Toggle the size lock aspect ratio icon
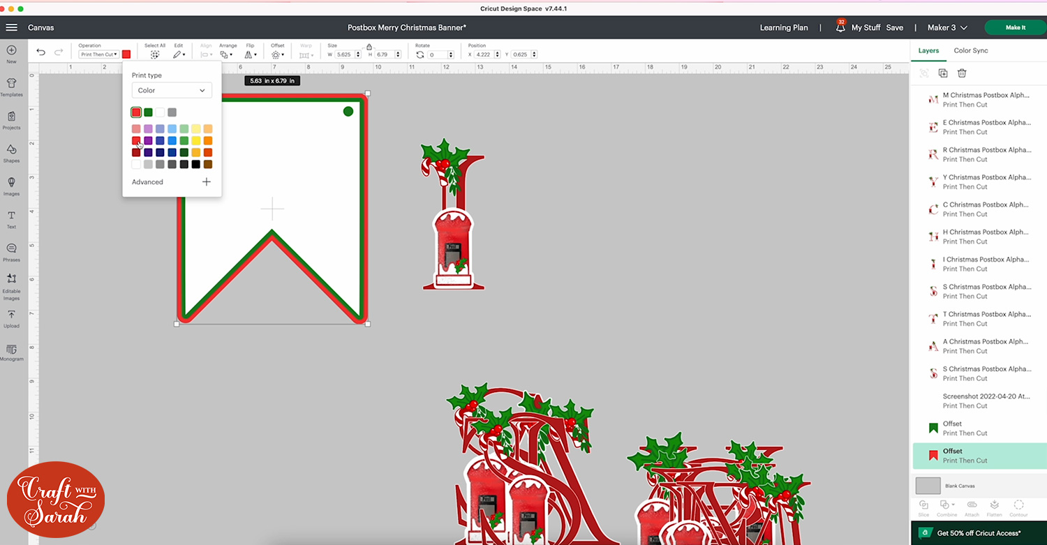1047x545 pixels. point(369,47)
